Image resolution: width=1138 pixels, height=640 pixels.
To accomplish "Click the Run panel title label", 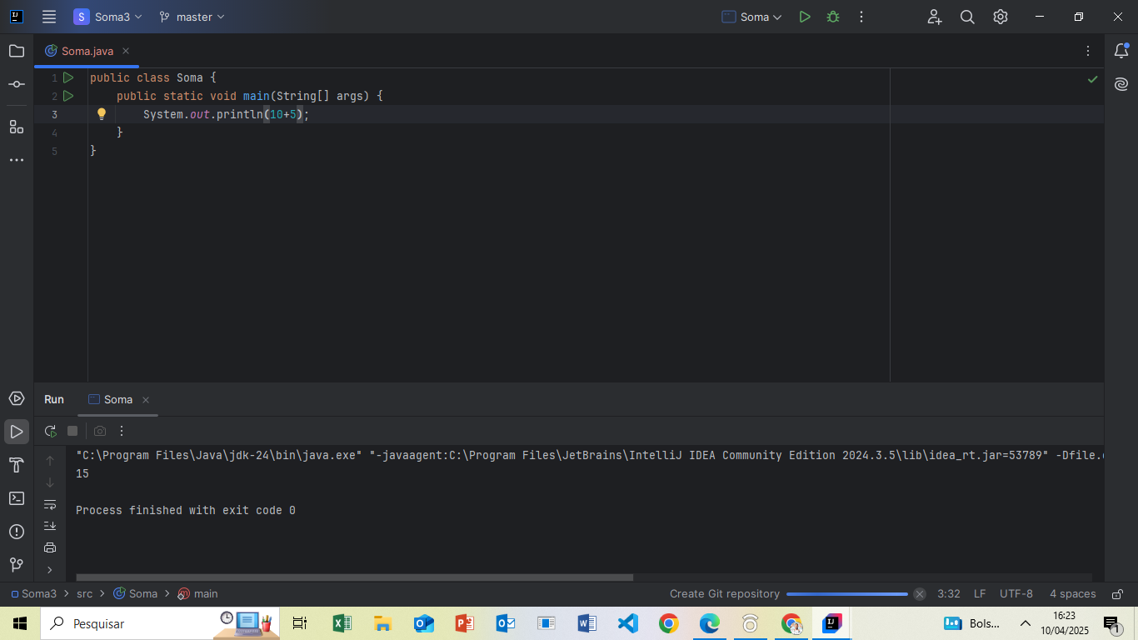I will click(54, 400).
